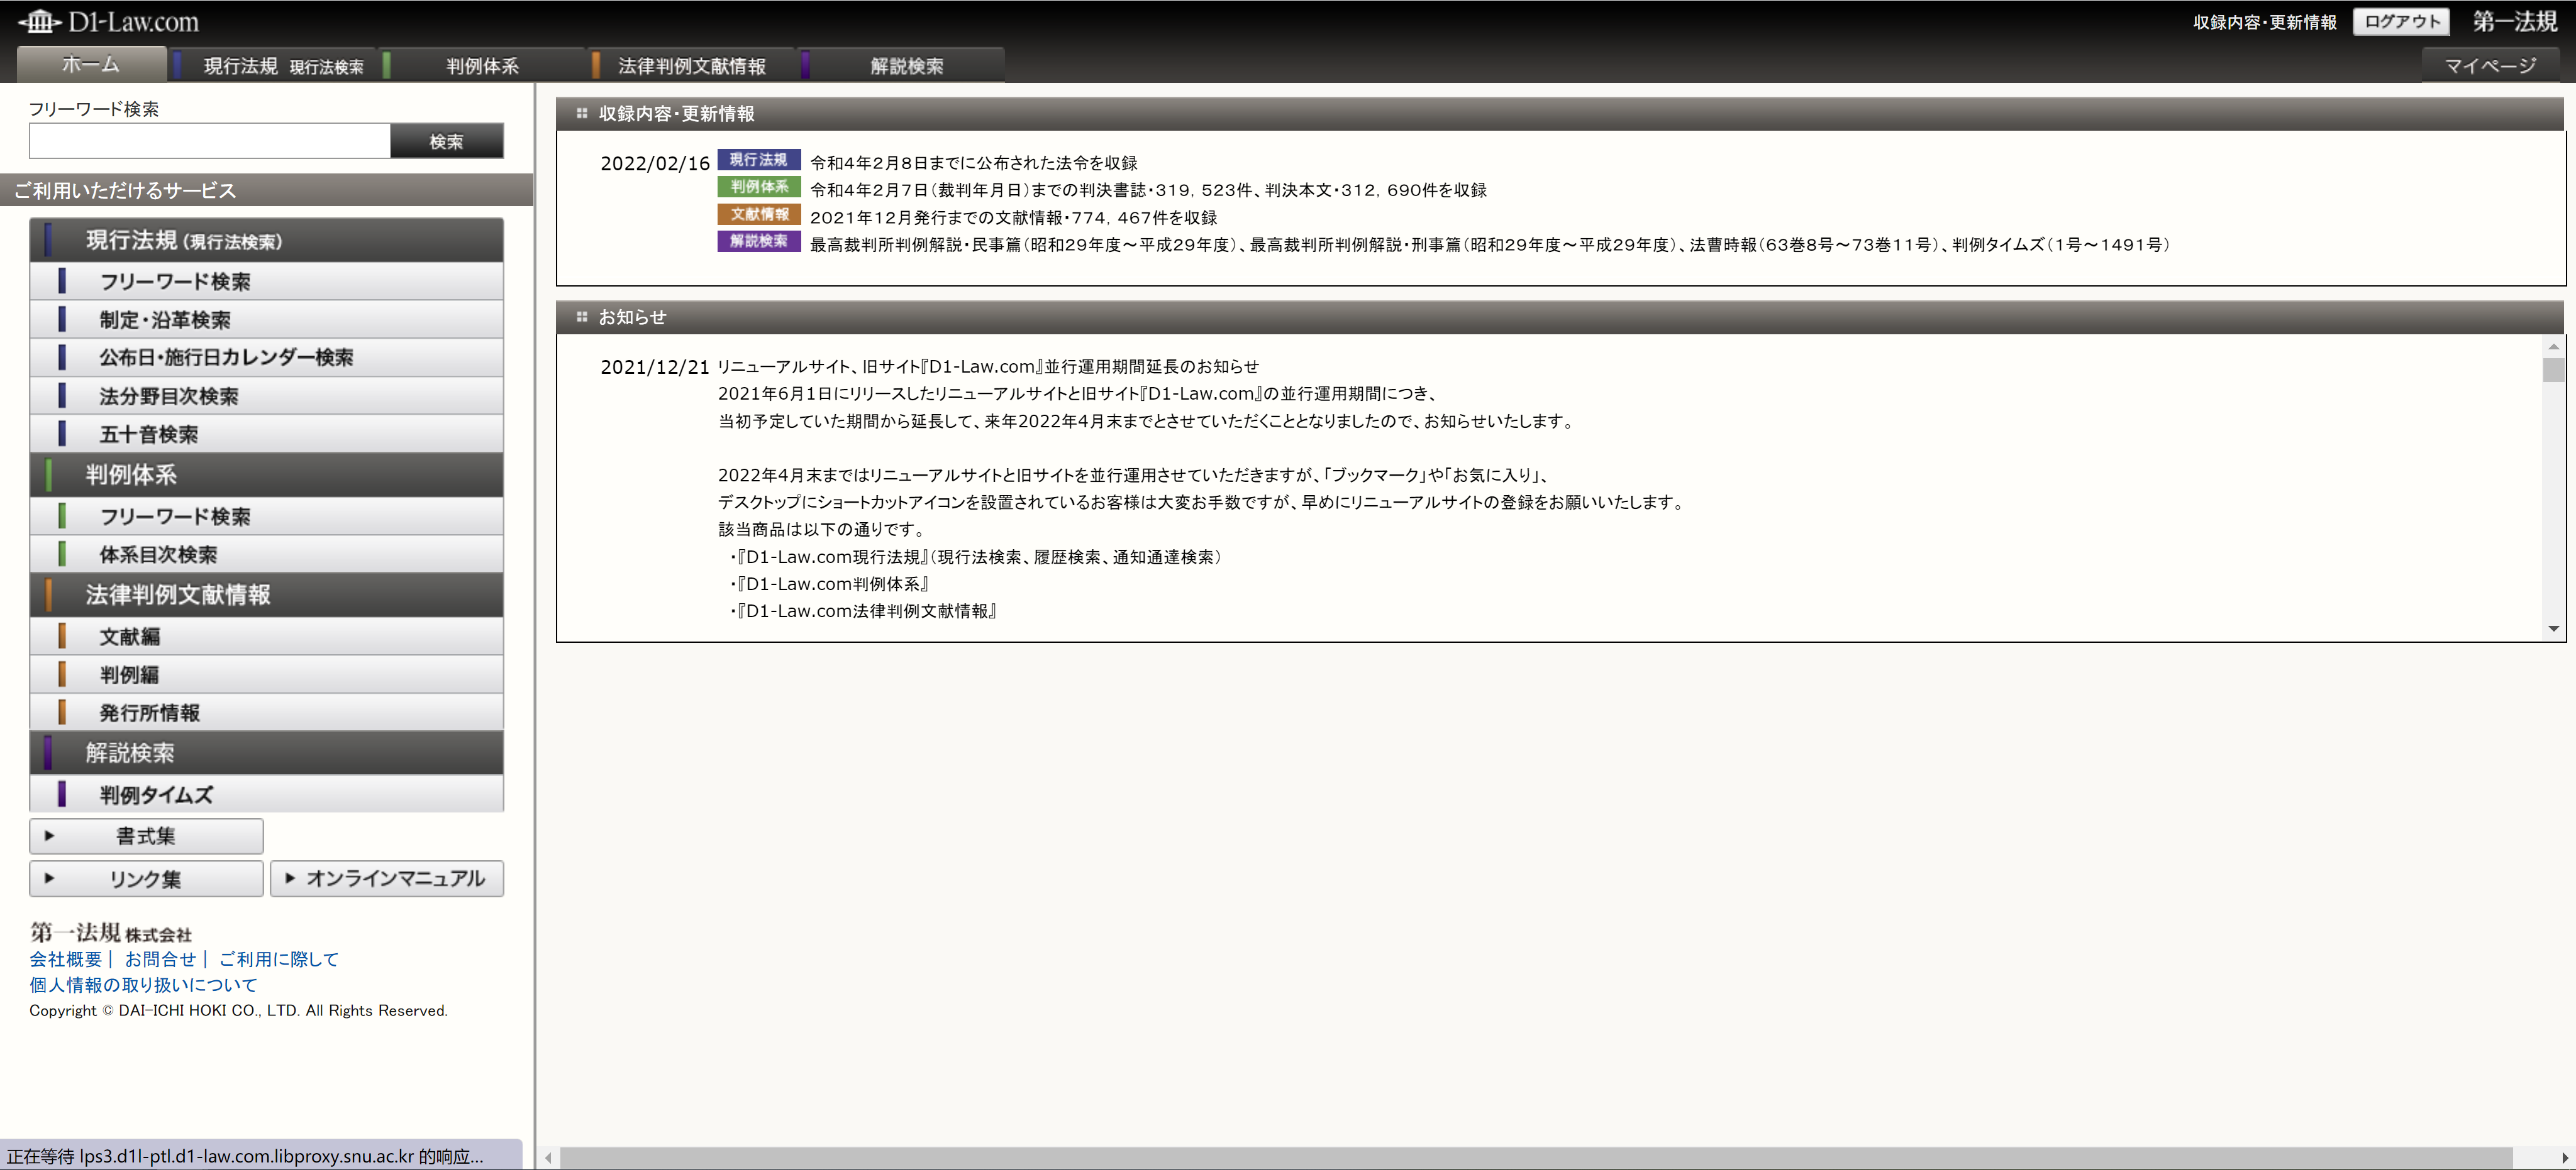
Task: Click the ご利用いただけるサービス heading
Action: click(125, 191)
